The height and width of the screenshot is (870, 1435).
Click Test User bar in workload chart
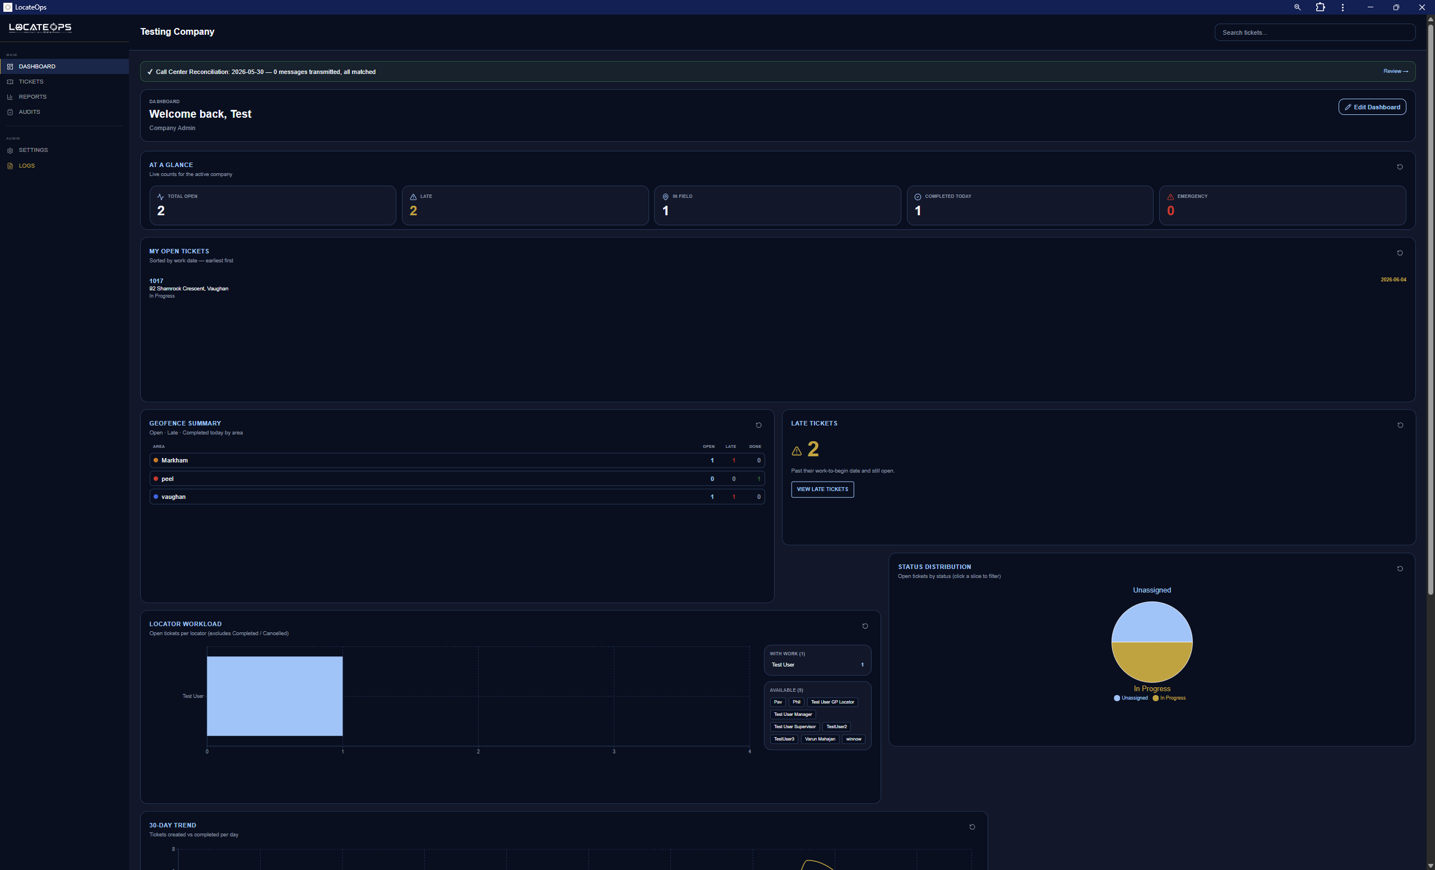pos(275,696)
